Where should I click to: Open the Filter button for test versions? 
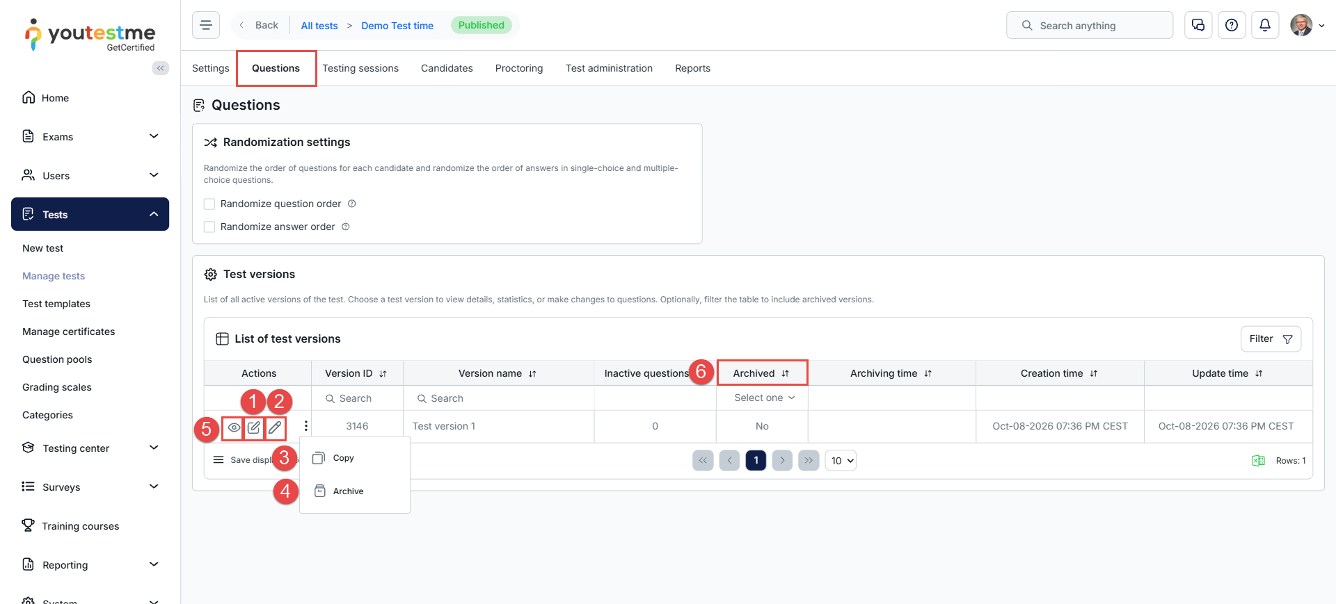point(1271,338)
